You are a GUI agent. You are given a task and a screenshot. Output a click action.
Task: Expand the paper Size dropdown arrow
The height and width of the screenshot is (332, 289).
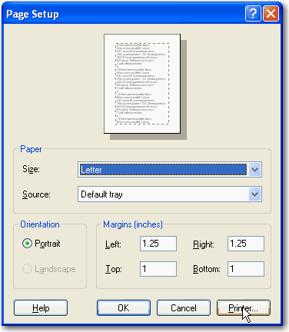point(254,169)
